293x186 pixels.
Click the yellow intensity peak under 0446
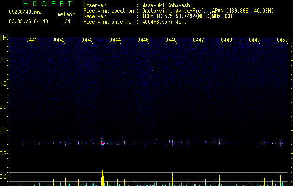coord(172,179)
